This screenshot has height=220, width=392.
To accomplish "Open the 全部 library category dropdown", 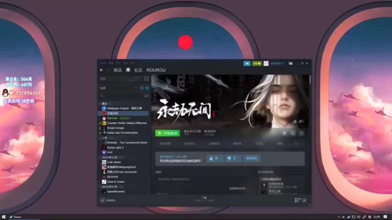I will point(119,88).
